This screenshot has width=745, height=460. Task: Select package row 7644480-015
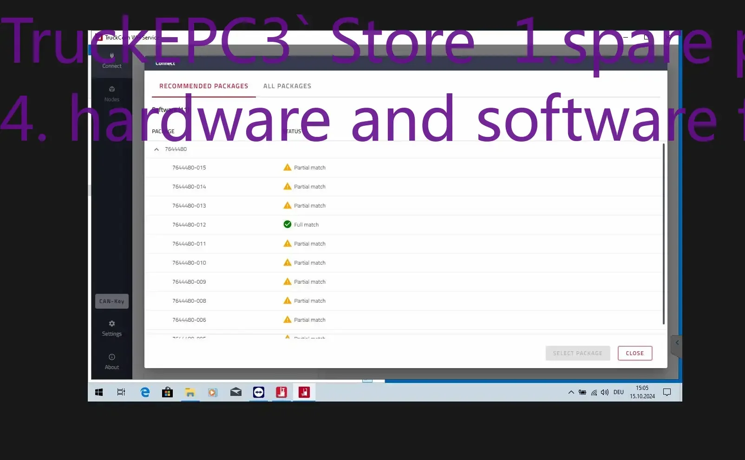click(x=403, y=168)
